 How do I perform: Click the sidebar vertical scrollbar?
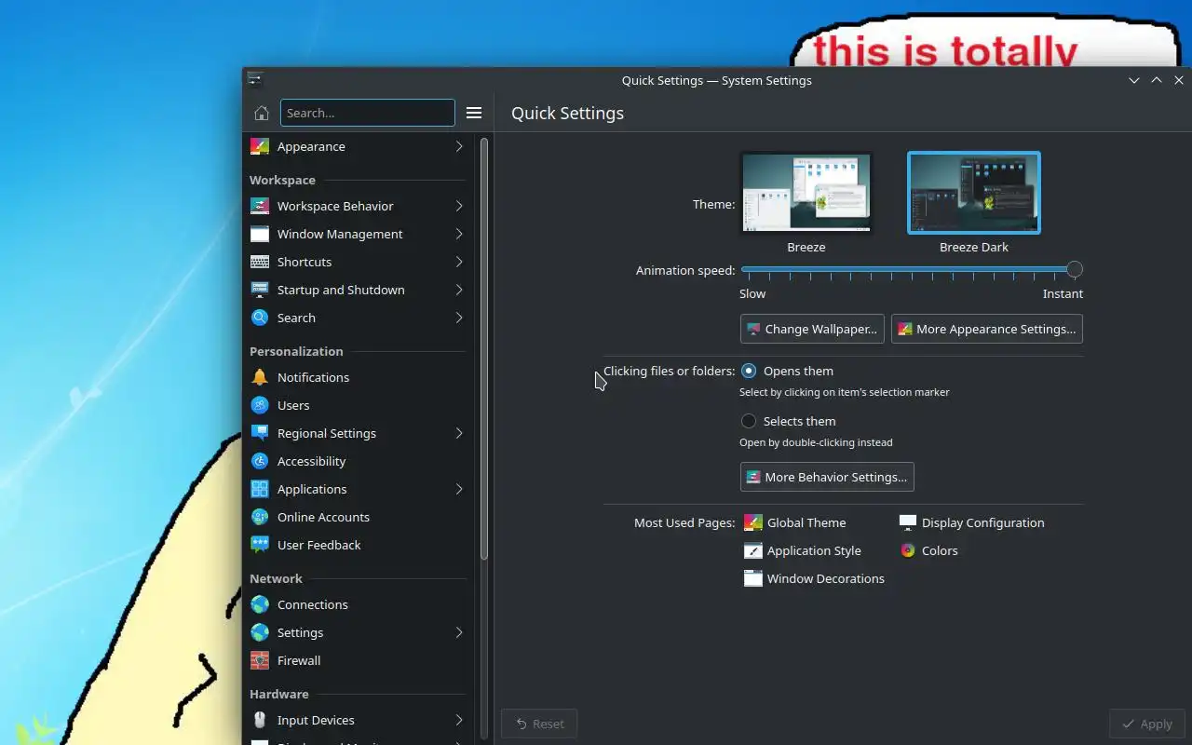coord(484,349)
